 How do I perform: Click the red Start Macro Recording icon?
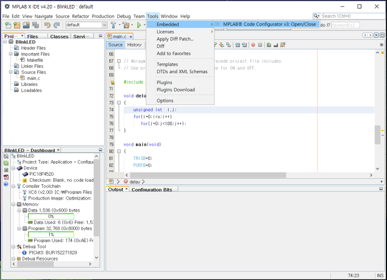point(253,45)
